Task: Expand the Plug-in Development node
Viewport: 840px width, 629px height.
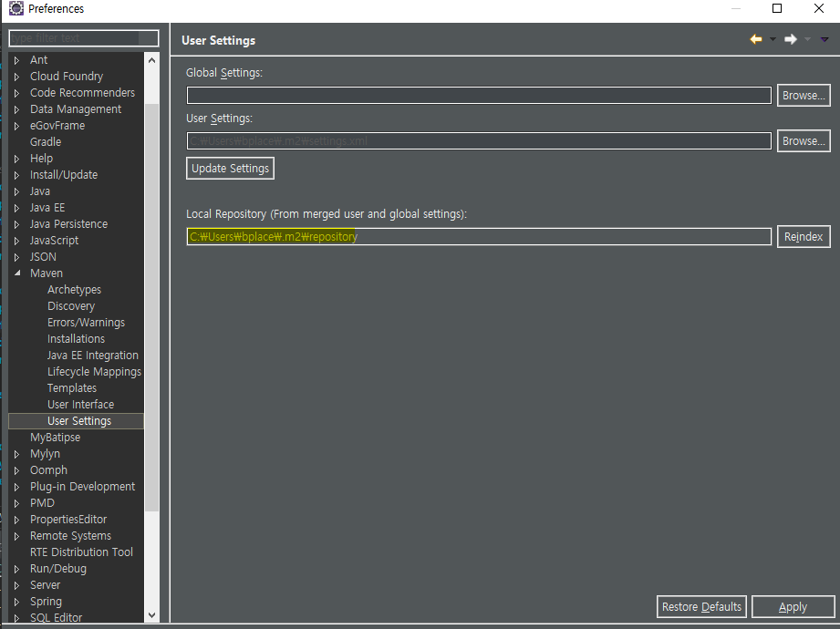Action: 16,487
